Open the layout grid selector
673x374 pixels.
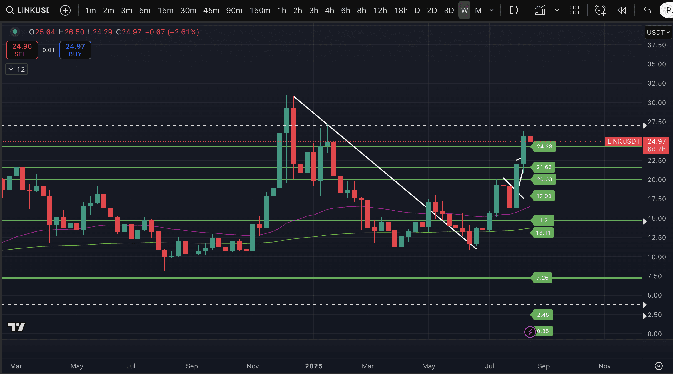(574, 10)
